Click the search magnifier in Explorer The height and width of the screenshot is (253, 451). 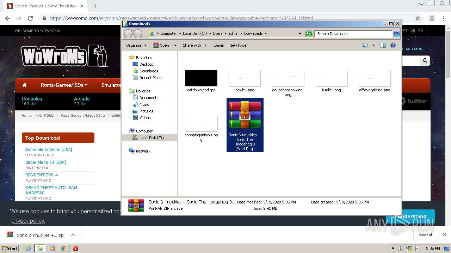[x=396, y=34]
